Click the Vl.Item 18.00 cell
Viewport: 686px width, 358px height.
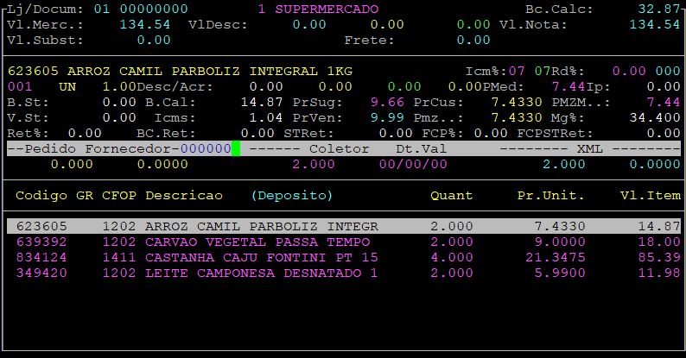coord(659,242)
